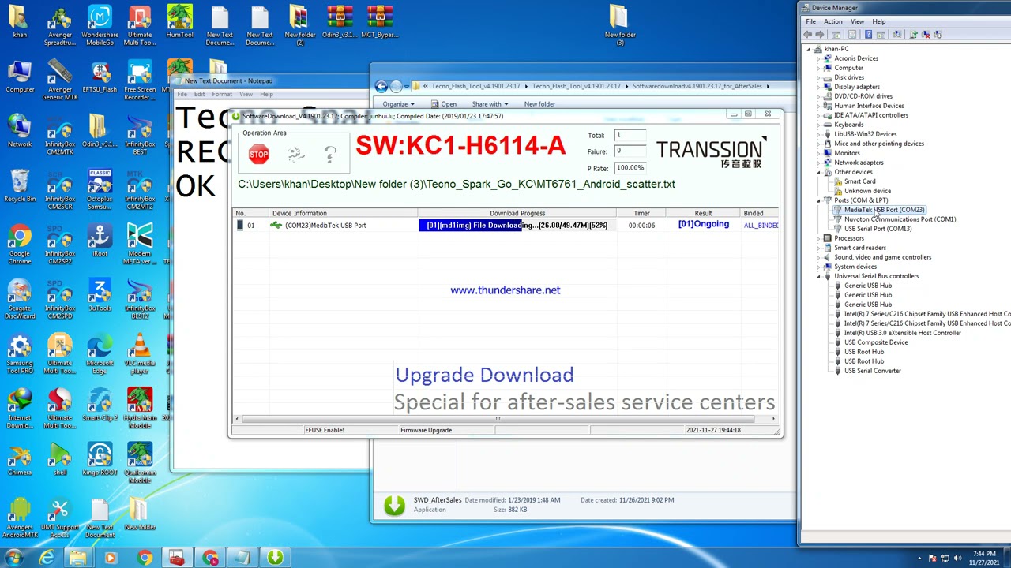Open Wondershare MobileGo desktop icon
The width and height of the screenshot is (1011, 568).
point(100,25)
